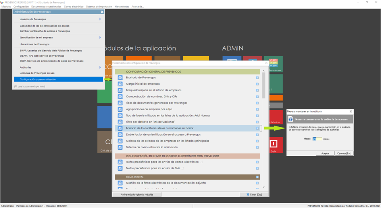This screenshot has width=381, height=208.
Task: Click the Salir exit tile icon
Action: tap(273, 143)
